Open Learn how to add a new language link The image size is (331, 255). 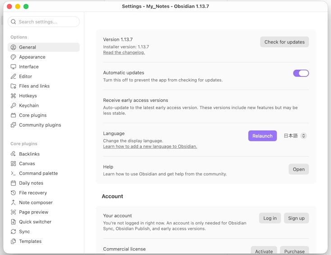150,146
